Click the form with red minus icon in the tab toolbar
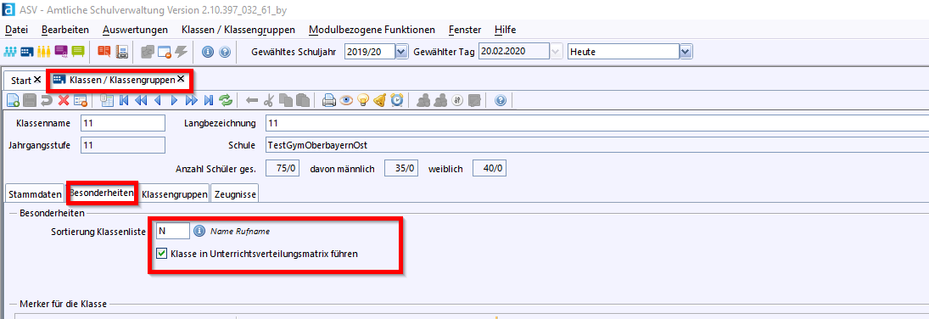Image resolution: width=929 pixels, height=319 pixels. coord(81,101)
